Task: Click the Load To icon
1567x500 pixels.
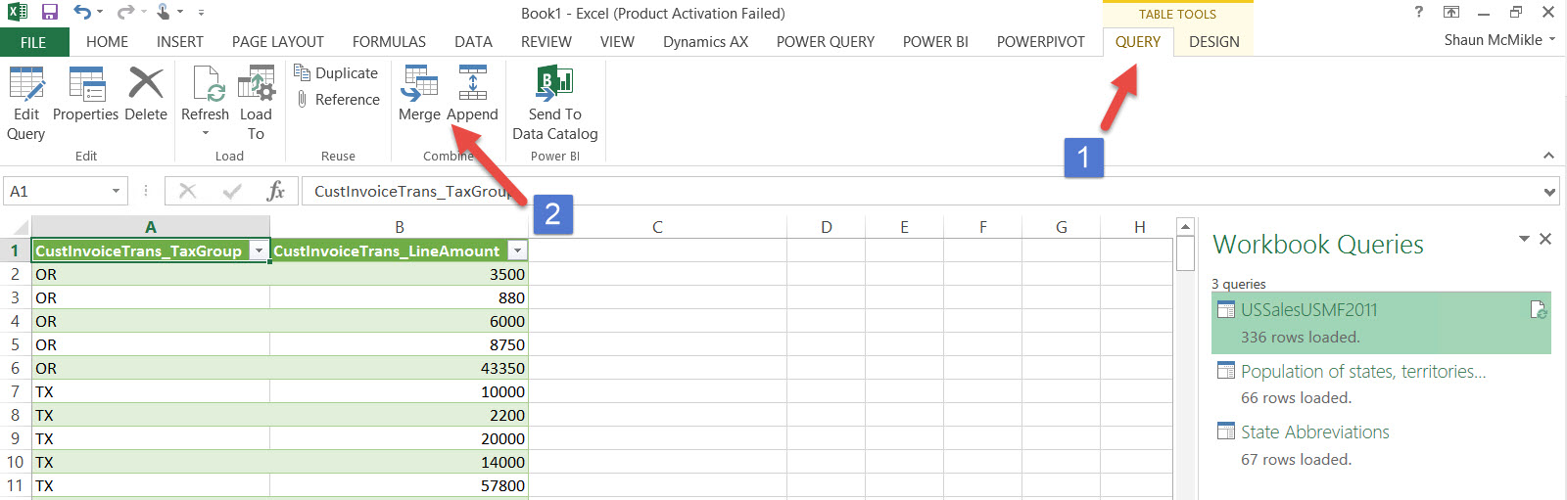Action: click(x=256, y=86)
